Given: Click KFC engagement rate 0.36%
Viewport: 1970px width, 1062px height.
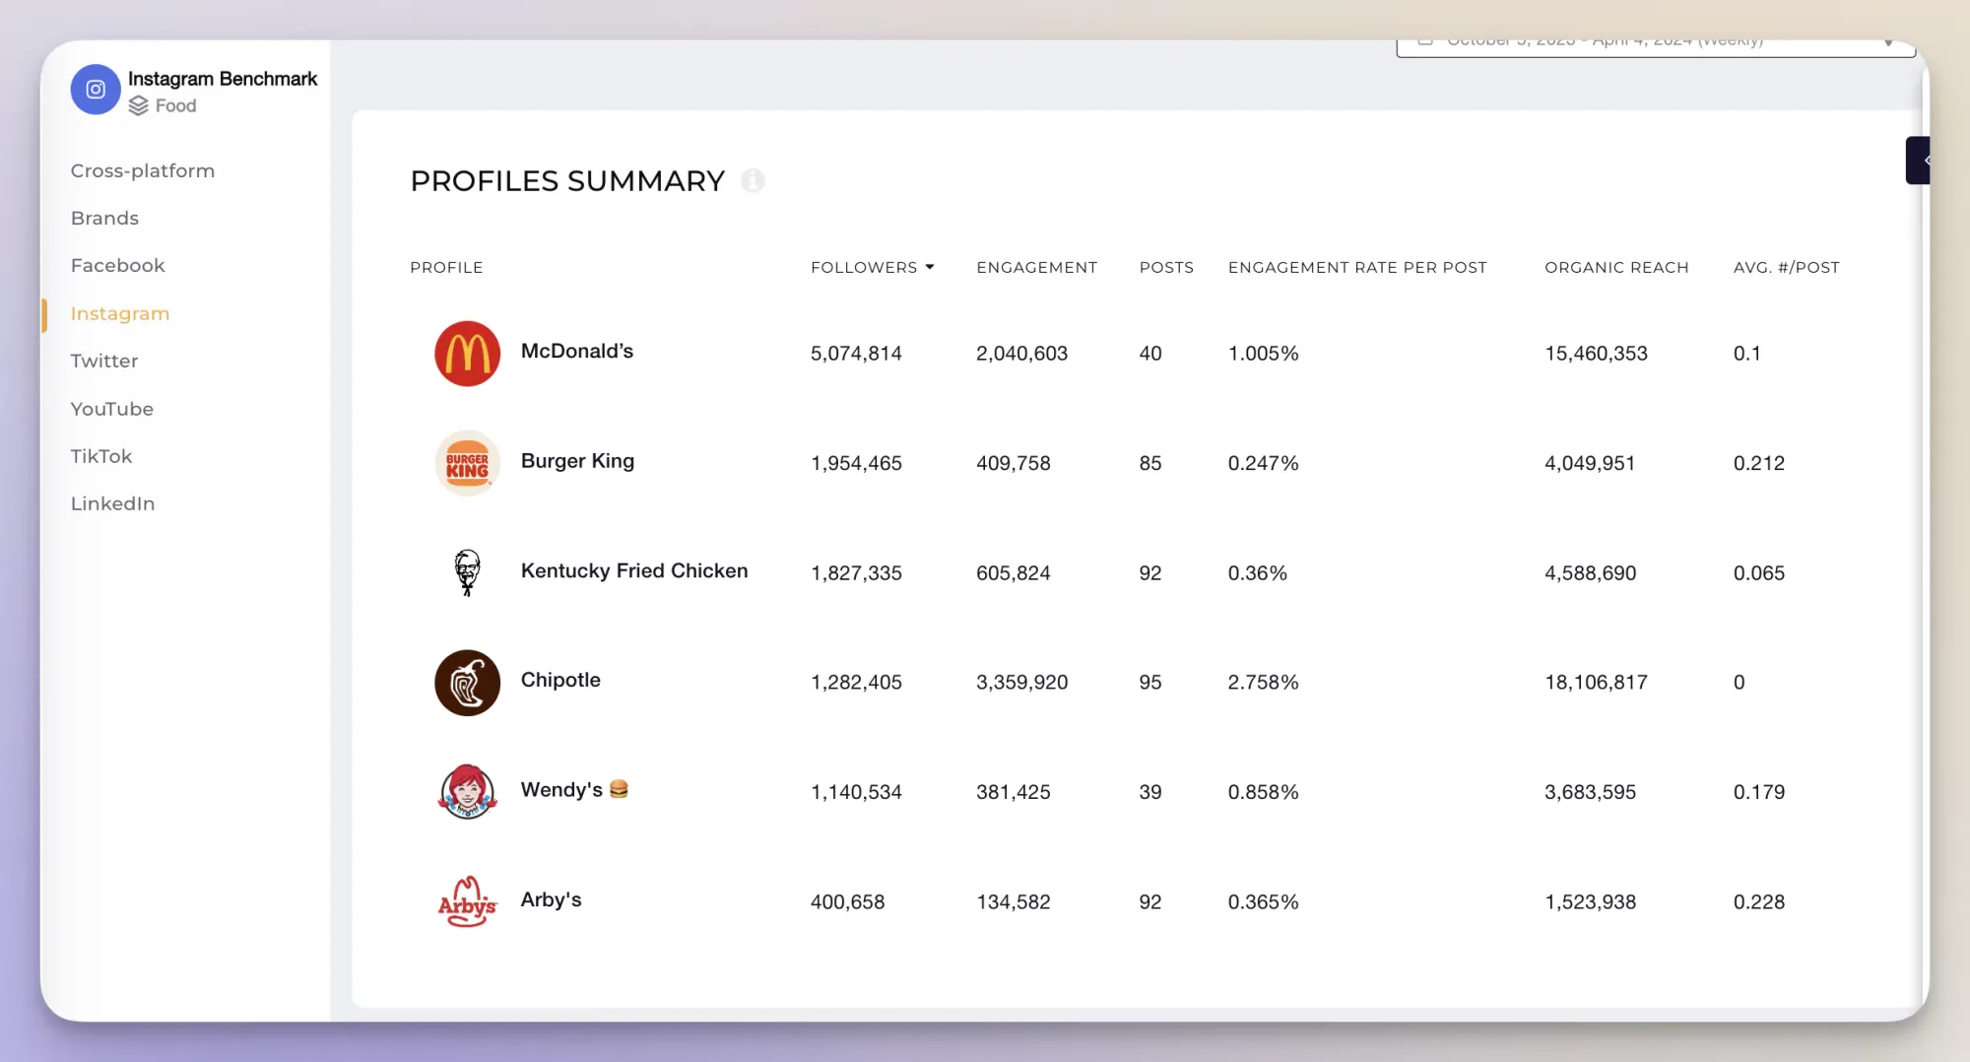Looking at the screenshot, I should (1257, 572).
